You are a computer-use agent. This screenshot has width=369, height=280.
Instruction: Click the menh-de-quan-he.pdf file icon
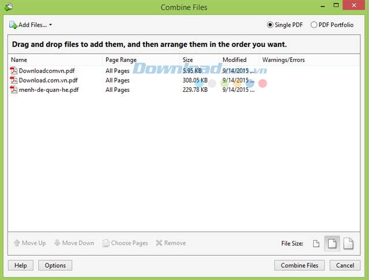[x=14, y=89]
